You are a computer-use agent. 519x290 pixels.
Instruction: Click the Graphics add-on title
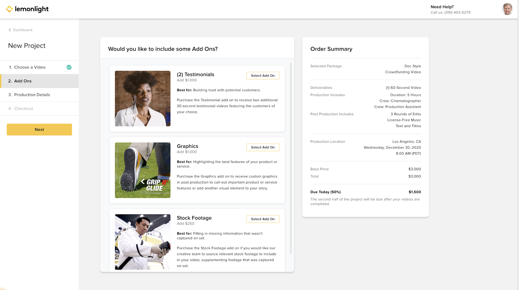(187, 146)
